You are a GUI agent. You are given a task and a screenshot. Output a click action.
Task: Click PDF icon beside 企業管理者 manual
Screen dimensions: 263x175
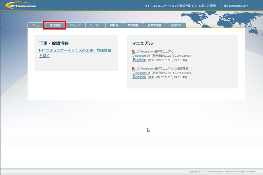pyautogui.click(x=133, y=69)
